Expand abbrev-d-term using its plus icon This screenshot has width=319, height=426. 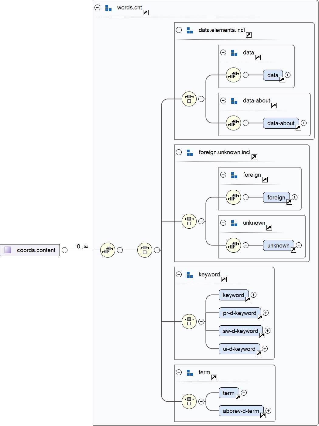pyautogui.click(x=268, y=411)
